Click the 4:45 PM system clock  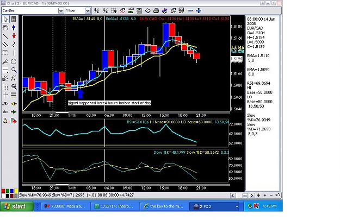pos(269,206)
